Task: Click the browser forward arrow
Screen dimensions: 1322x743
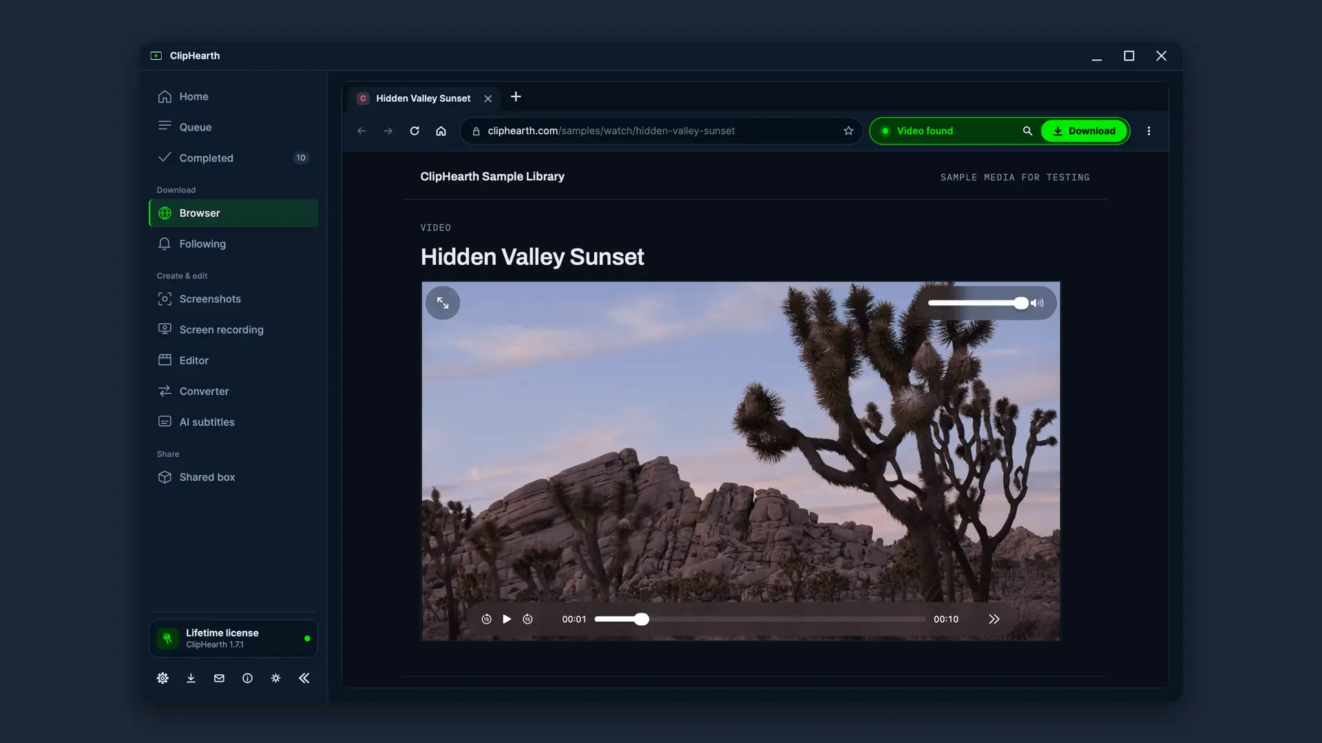Action: click(388, 131)
